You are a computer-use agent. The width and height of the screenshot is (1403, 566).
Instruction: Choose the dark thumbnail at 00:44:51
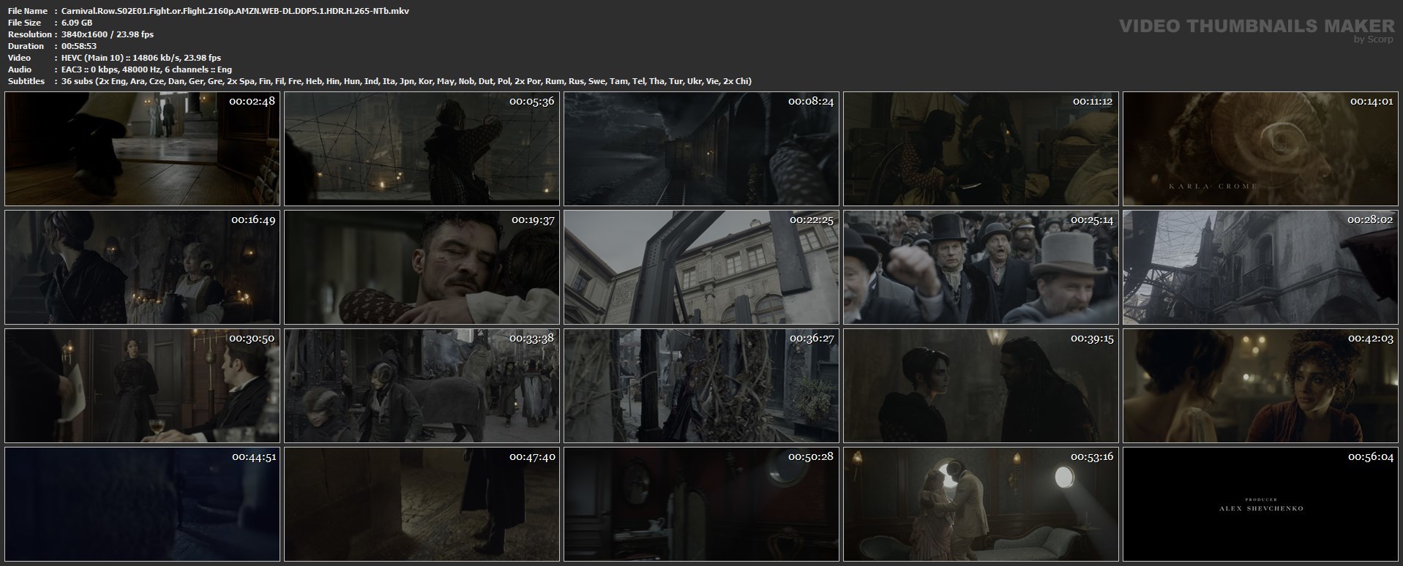pos(142,504)
